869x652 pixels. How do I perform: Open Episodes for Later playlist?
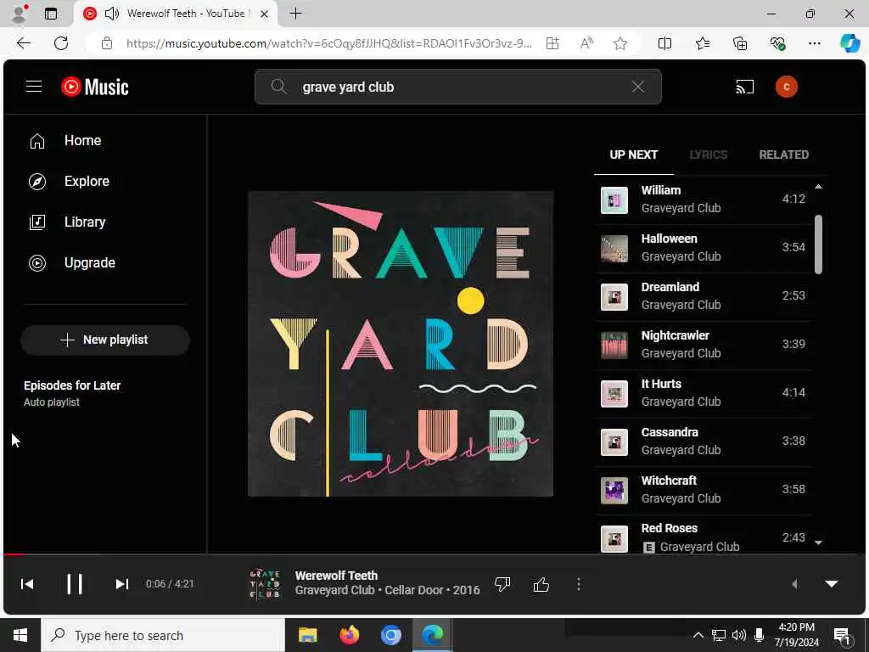(x=72, y=393)
